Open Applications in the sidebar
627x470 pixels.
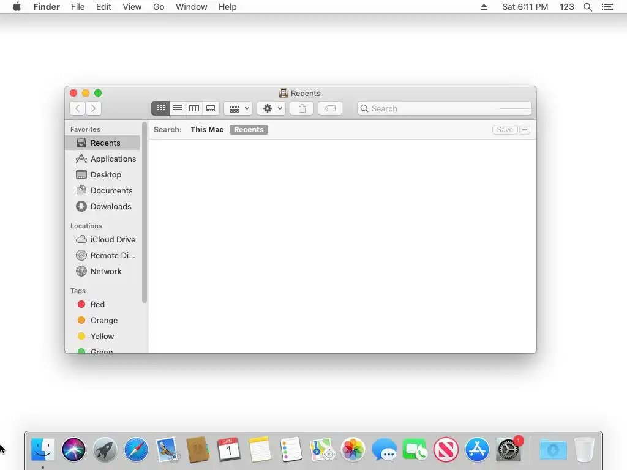(102, 159)
